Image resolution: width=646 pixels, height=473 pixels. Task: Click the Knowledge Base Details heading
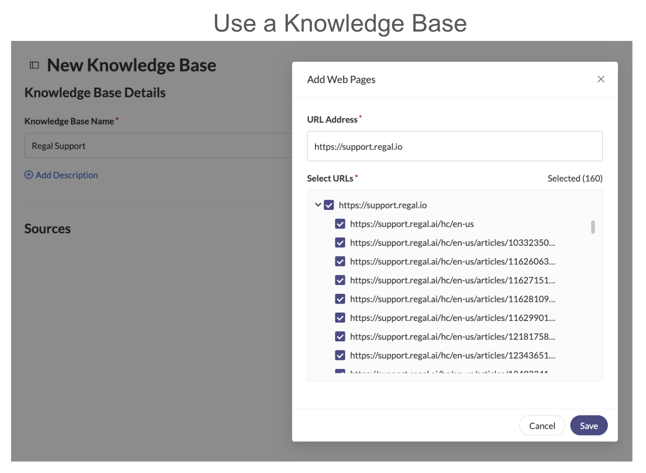pyautogui.click(x=95, y=92)
